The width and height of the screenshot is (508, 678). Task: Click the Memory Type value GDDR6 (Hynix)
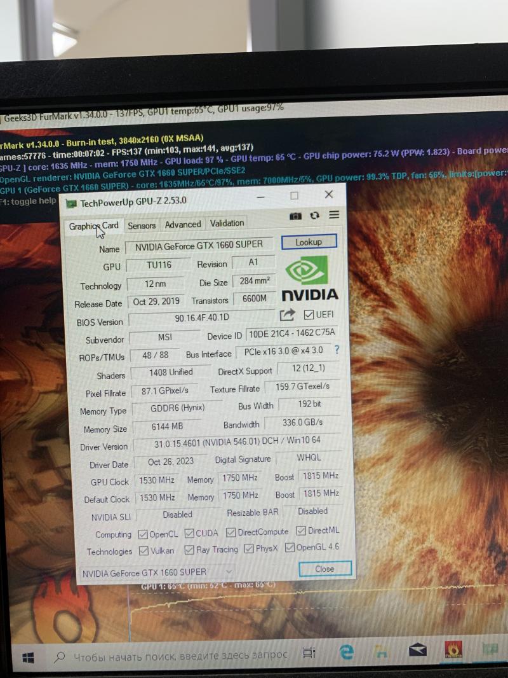(177, 408)
